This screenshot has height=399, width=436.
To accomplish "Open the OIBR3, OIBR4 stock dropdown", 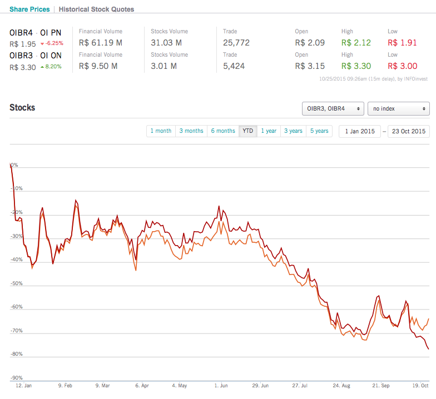I will [333, 108].
